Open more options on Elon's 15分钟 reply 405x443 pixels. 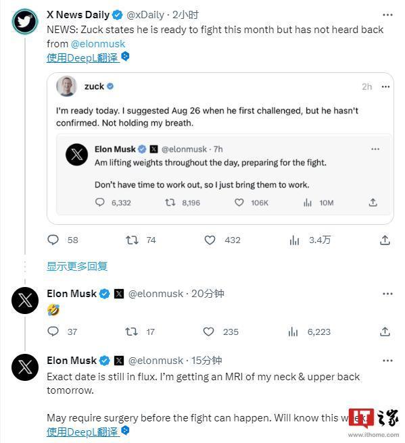coord(387,361)
